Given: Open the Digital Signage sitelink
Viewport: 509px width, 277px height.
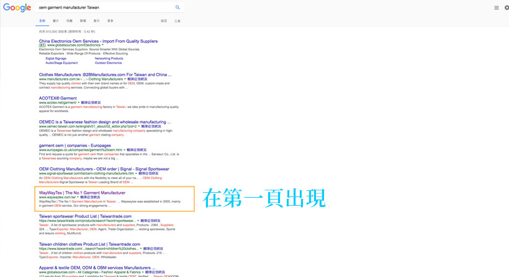Looking at the screenshot, I should click(x=56, y=59).
